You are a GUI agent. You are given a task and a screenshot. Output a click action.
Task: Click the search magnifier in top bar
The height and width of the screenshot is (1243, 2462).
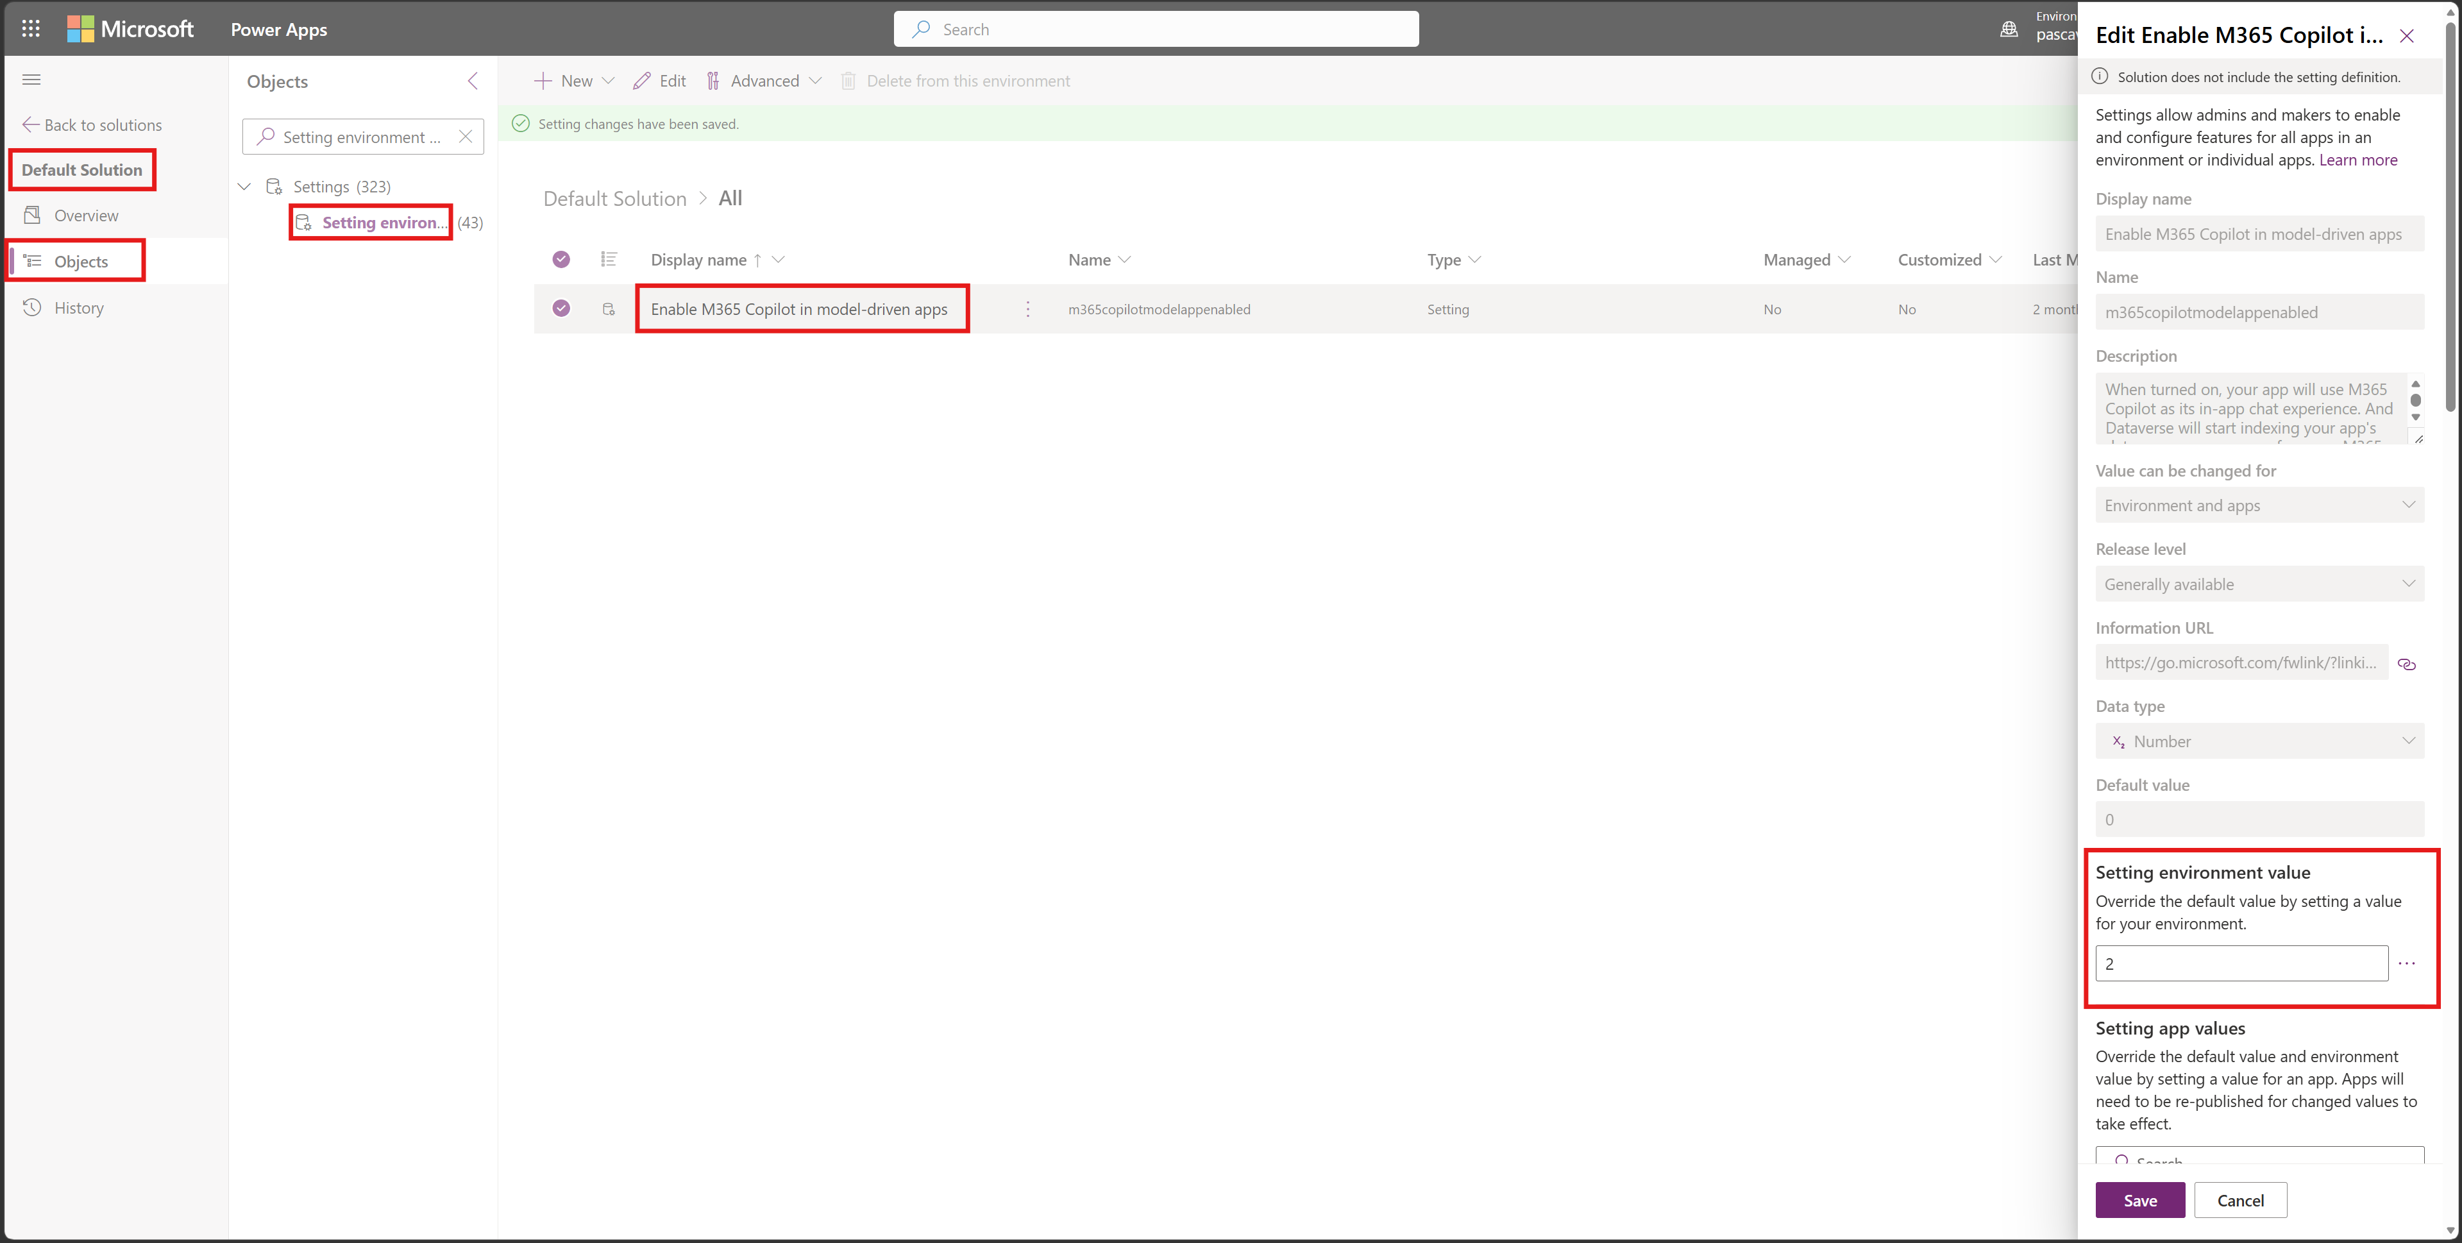pyautogui.click(x=922, y=29)
